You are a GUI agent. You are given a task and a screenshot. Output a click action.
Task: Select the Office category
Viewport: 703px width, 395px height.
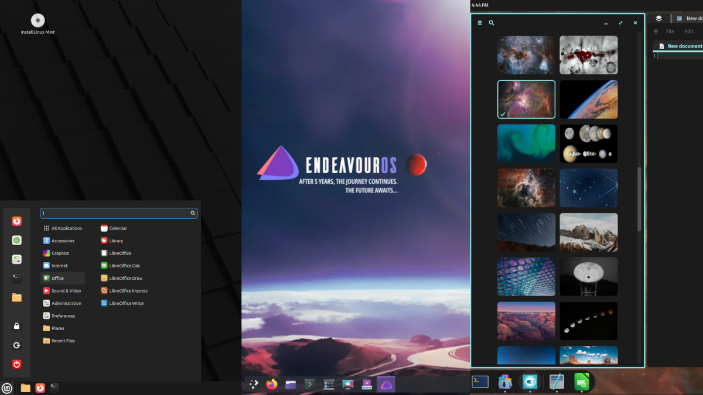point(63,278)
